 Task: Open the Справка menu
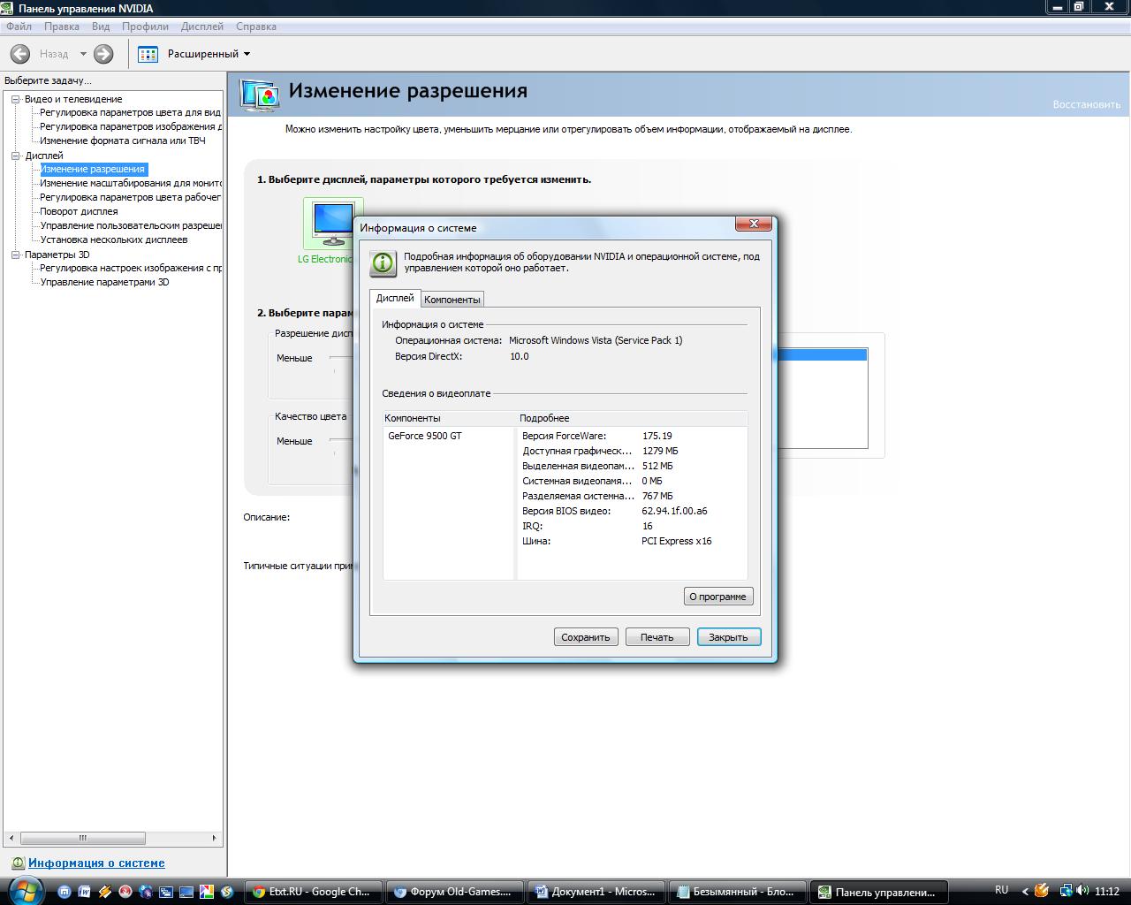[x=256, y=27]
